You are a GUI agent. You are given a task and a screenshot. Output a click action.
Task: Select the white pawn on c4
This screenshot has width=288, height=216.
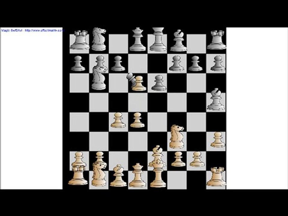click(x=118, y=120)
